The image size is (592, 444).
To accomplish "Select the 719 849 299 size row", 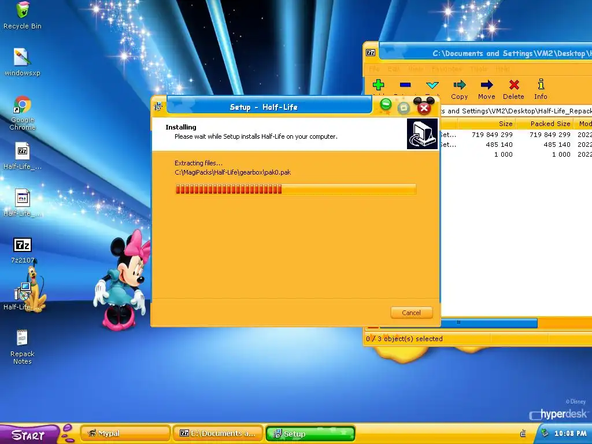I will (x=516, y=134).
